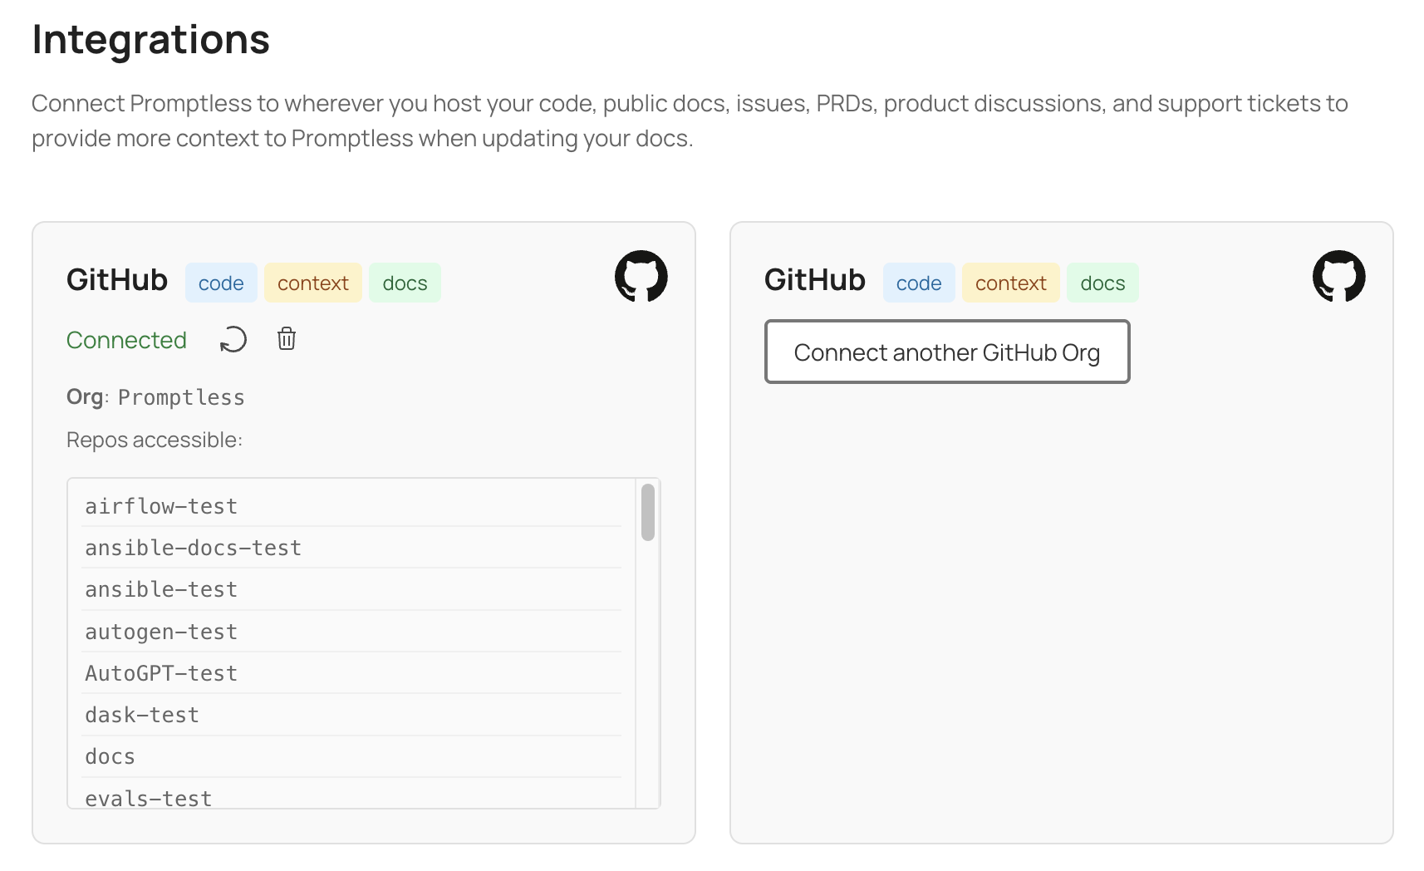1424x871 pixels.
Task: Click the Connected status text
Action: pyautogui.click(x=126, y=339)
